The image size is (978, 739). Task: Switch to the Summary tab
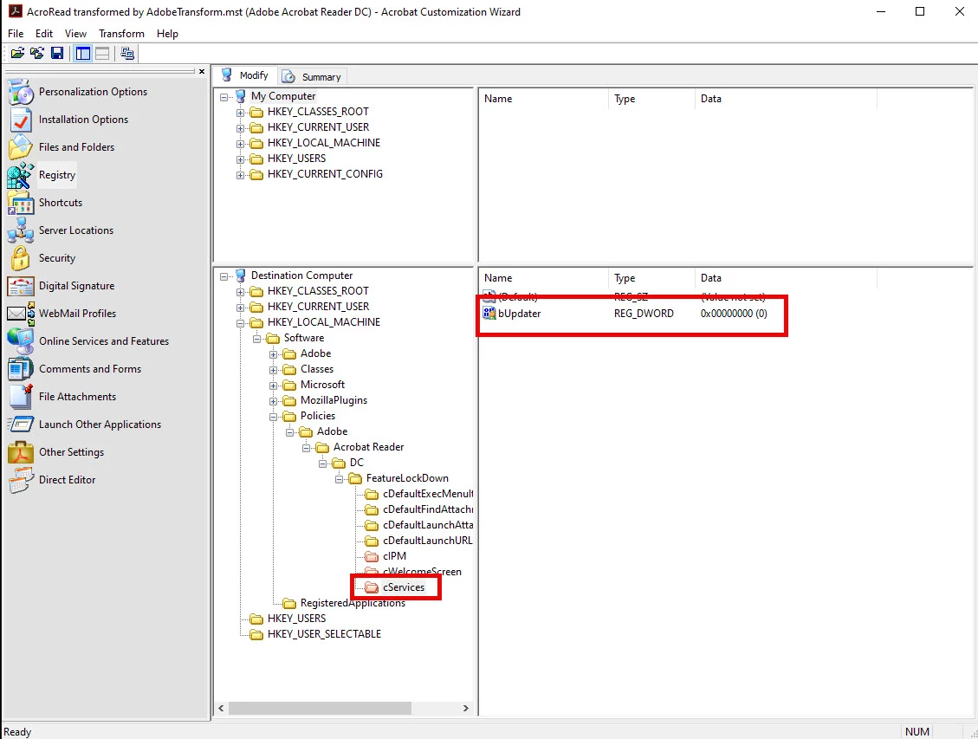pos(312,77)
